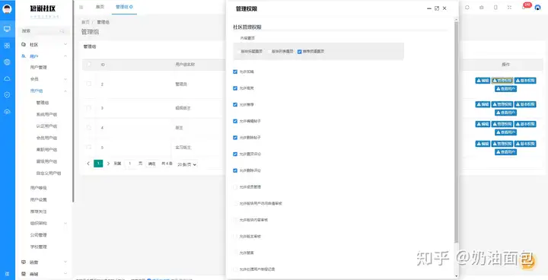
Task: Open notification bell with red badge
Action: (x=524, y=7)
